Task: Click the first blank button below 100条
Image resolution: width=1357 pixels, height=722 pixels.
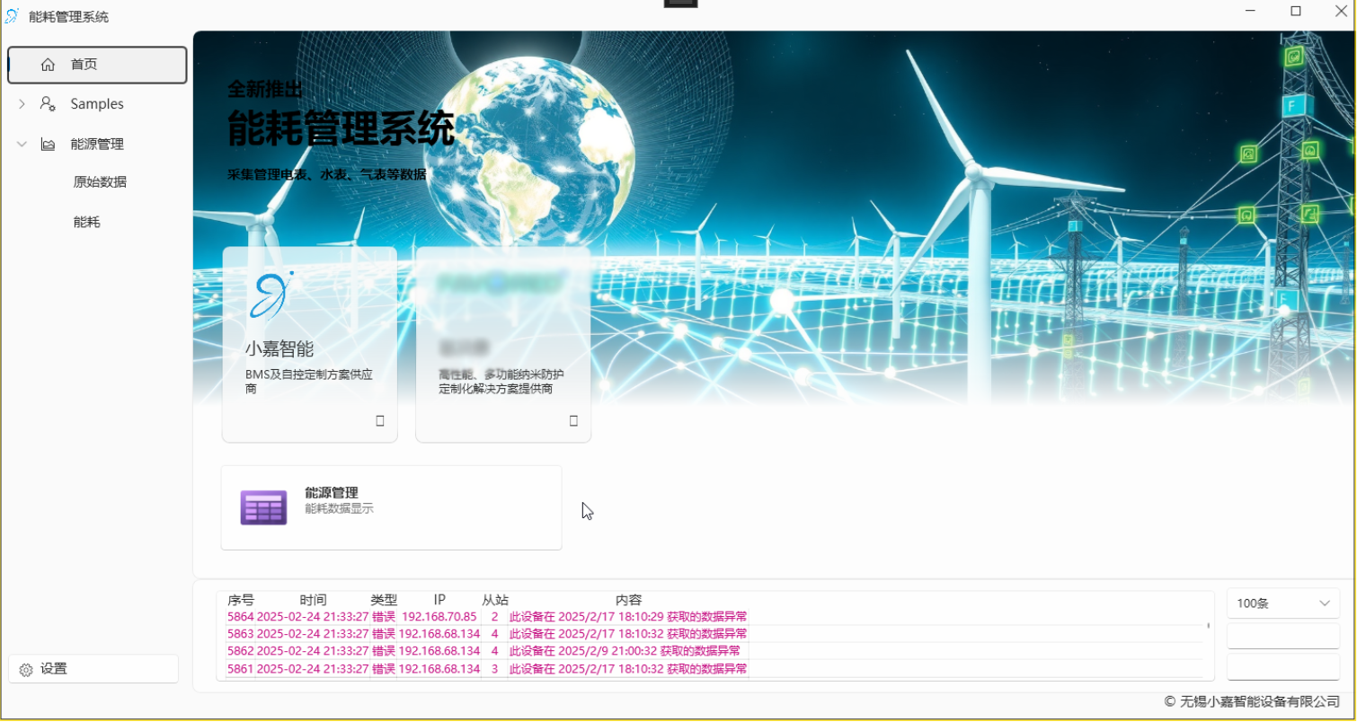Action: (1282, 636)
